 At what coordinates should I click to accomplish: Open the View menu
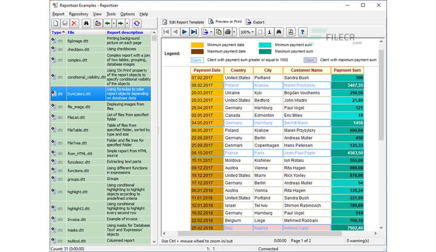pos(97,14)
